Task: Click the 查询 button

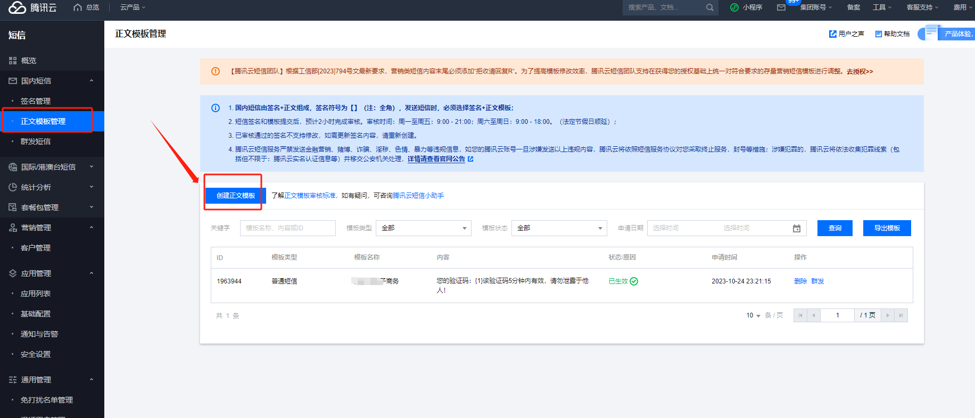Action: (835, 228)
